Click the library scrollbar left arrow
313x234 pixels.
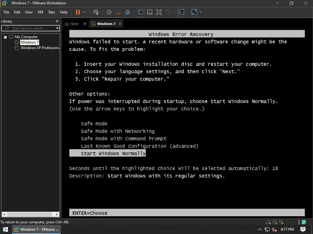tap(4, 214)
